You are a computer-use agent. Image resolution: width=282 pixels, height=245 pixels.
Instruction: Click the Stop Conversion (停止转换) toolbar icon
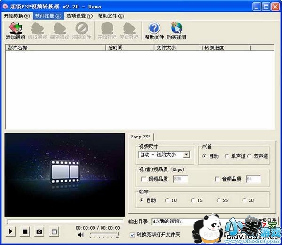coord(129,31)
